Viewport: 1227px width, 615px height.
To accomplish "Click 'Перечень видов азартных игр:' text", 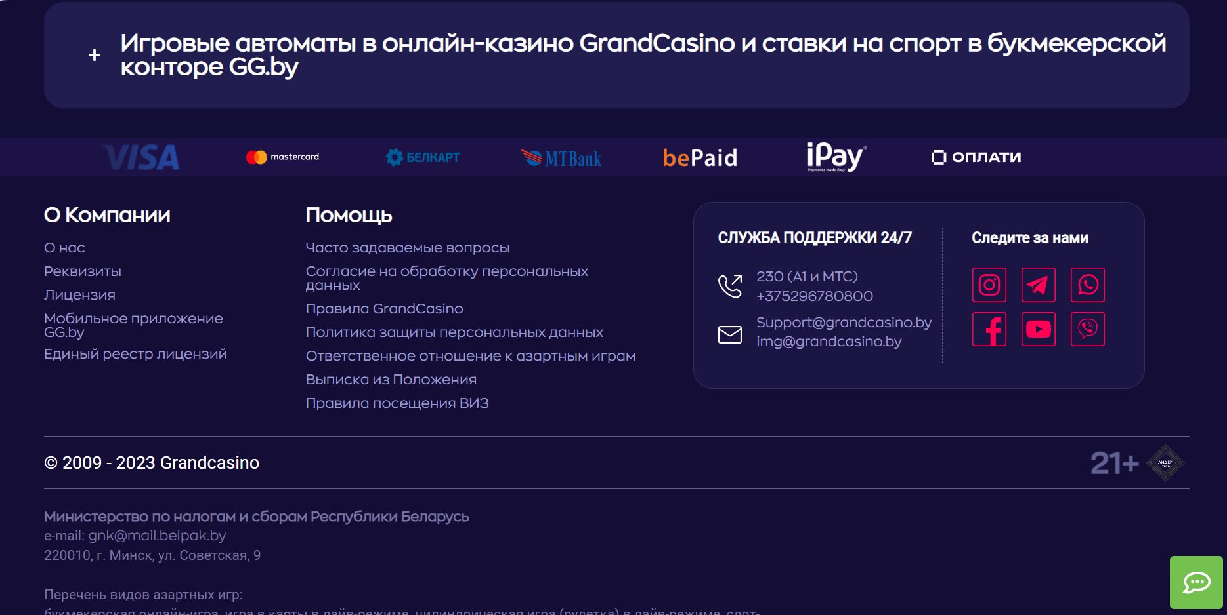I will [x=143, y=595].
